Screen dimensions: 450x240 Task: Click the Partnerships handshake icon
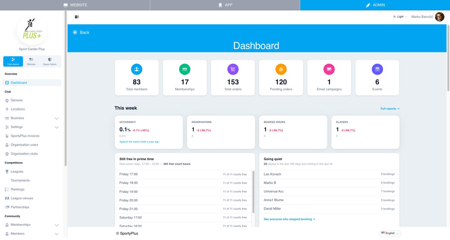(x=7, y=207)
